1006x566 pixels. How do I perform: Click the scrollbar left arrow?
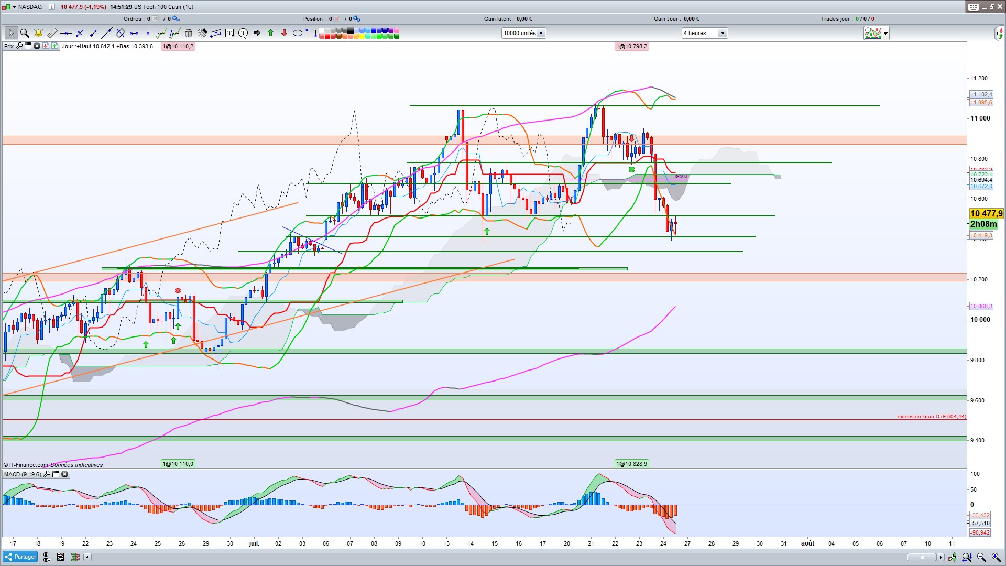click(x=88, y=557)
